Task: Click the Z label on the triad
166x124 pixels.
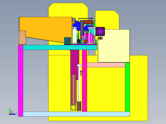Action: (16, 113)
